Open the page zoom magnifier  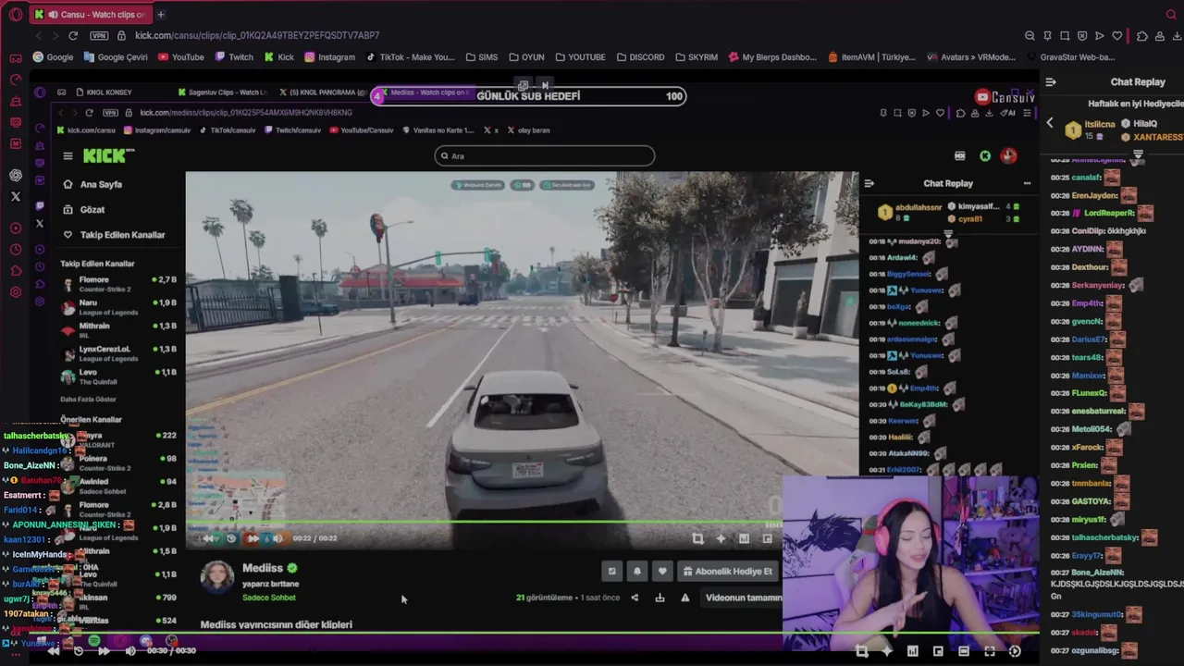[x=1030, y=36]
